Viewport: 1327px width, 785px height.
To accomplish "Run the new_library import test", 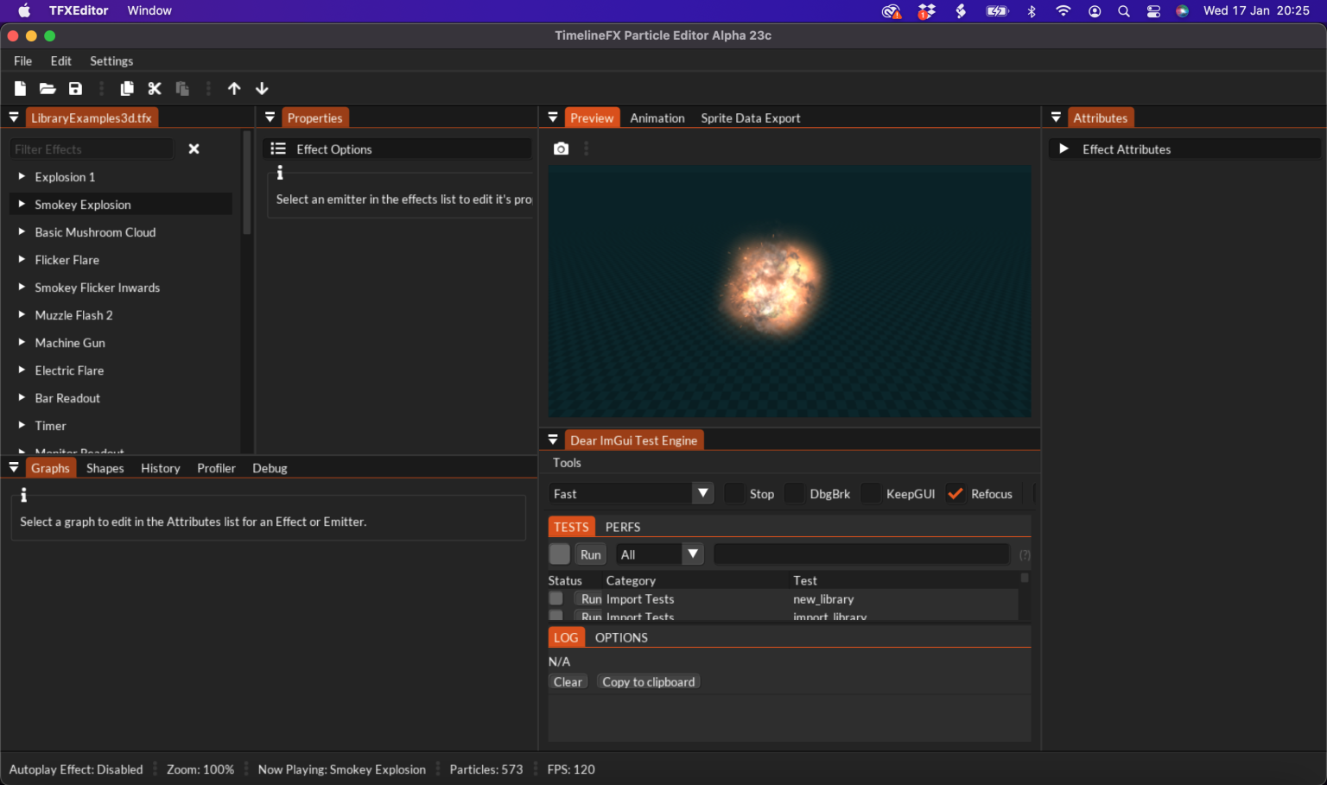I will (x=588, y=598).
